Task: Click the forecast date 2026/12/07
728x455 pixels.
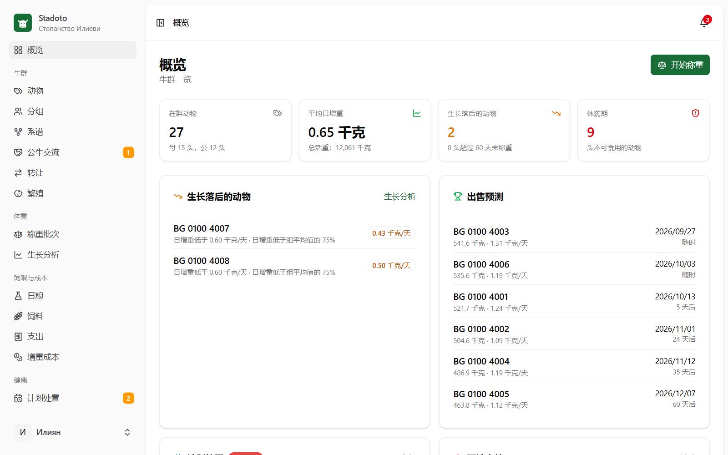Action: (675, 394)
